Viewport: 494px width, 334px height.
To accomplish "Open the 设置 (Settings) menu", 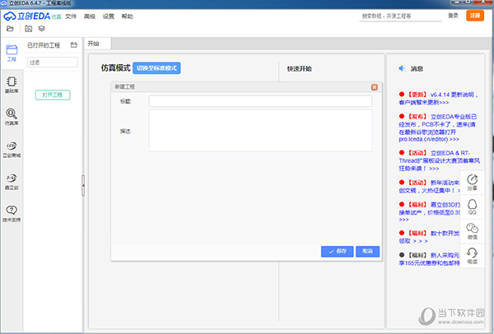I will 109,16.
